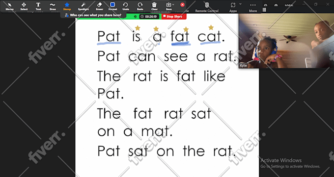
Task: Close the annotation toolbar with red X
Action: (182, 5)
